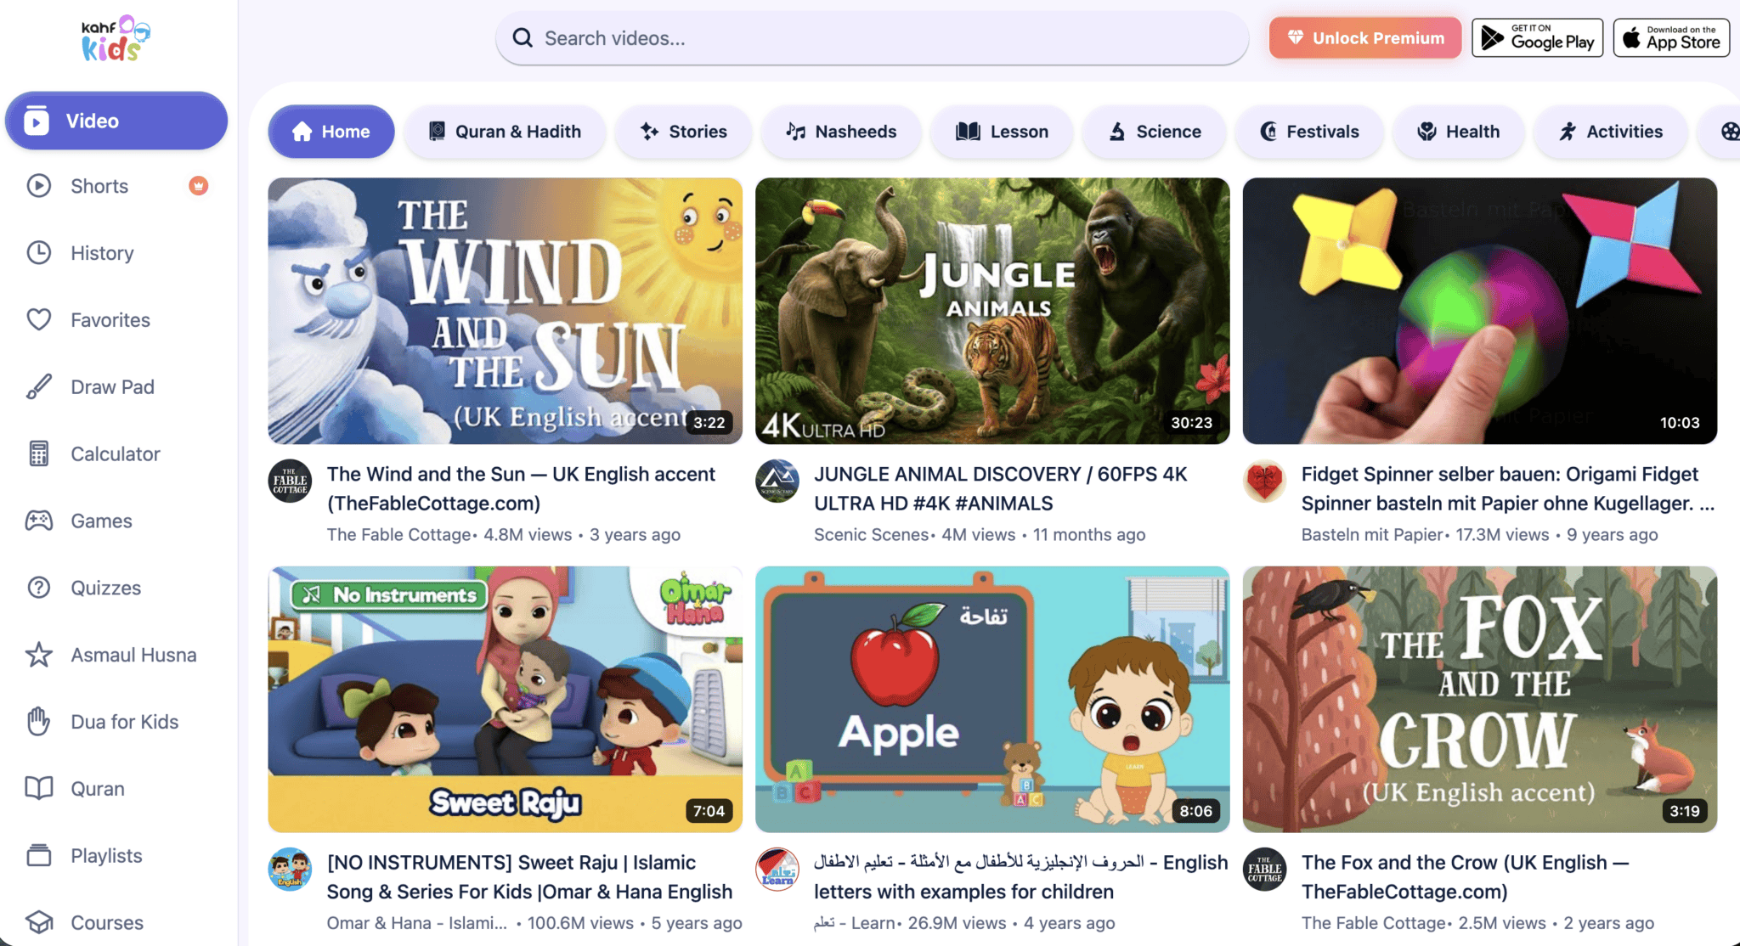Focus the Search videos field

pyautogui.click(x=873, y=38)
